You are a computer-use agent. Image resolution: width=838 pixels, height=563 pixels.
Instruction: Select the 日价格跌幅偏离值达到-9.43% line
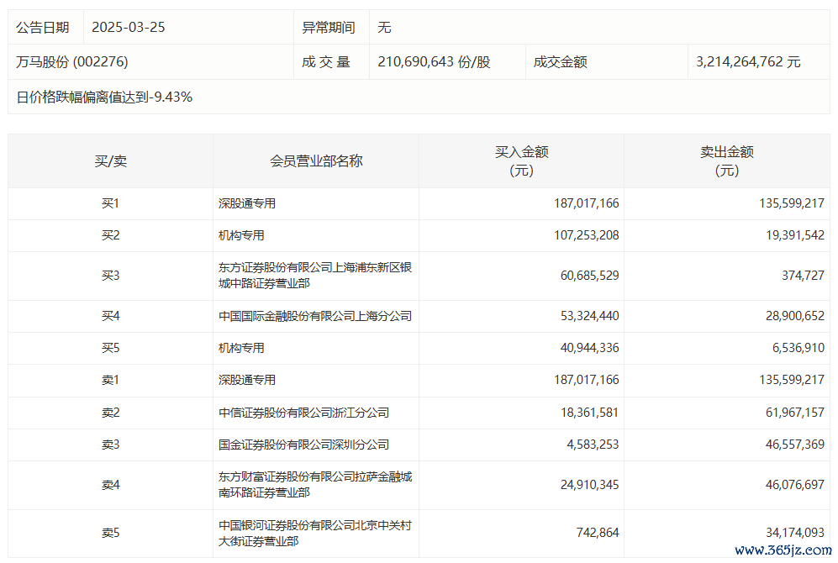click(x=104, y=97)
